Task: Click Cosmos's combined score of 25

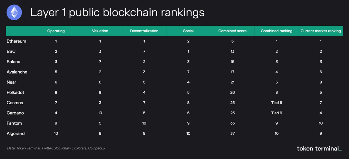Action: 232,103
